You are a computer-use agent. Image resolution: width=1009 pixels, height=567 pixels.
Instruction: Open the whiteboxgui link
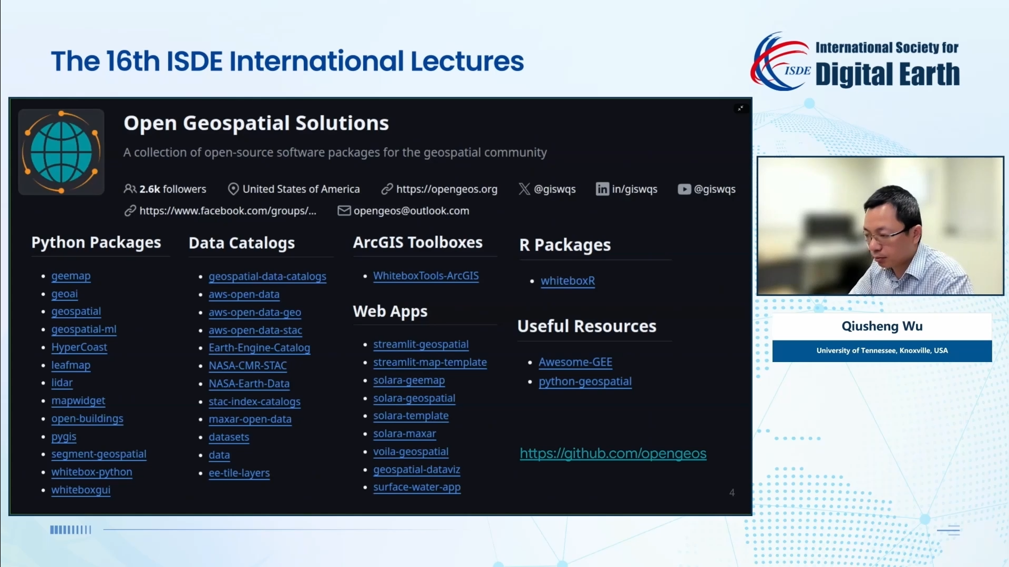tap(81, 490)
